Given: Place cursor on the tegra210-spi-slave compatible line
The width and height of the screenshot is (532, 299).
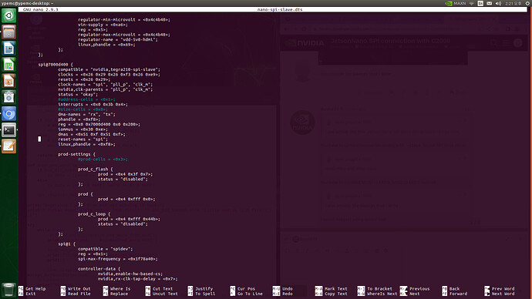Looking at the screenshot, I should coord(109,69).
